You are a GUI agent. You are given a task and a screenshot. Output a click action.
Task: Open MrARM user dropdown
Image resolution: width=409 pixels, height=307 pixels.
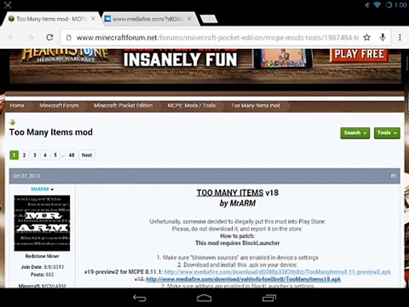tap(42, 189)
